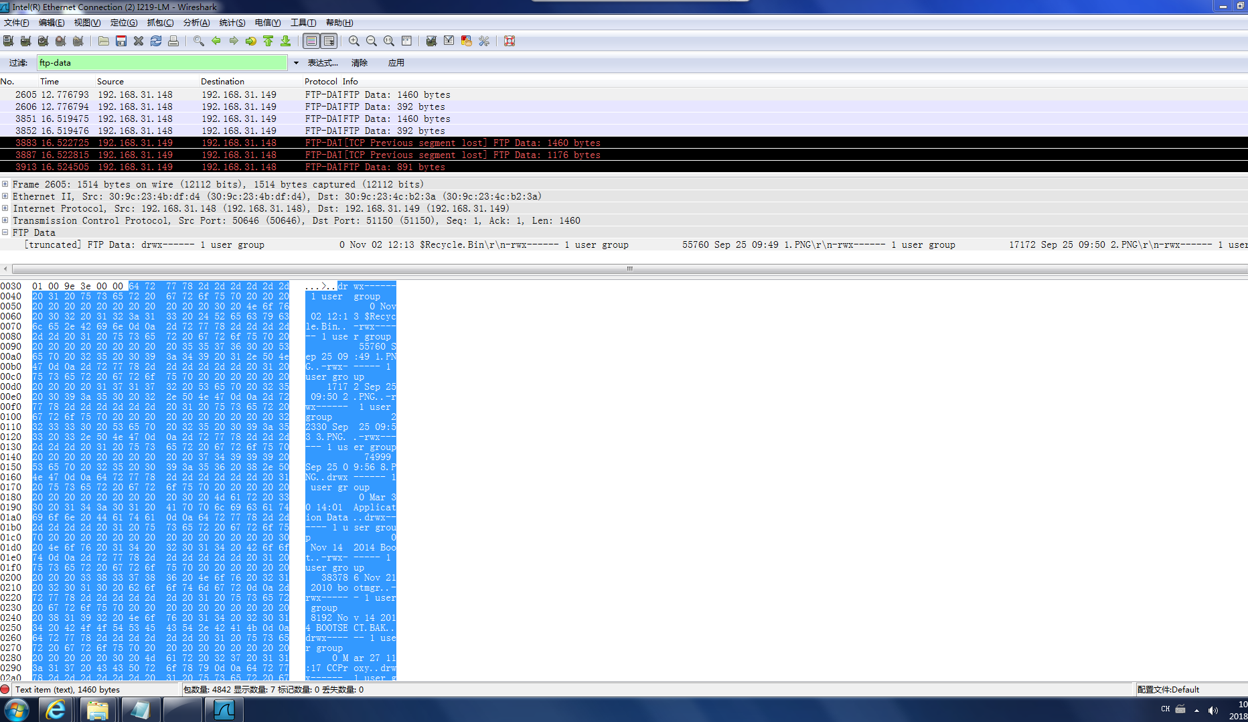This screenshot has height=722, width=1248.
Task: Collapse the FTP Data section
Action: click(x=5, y=232)
